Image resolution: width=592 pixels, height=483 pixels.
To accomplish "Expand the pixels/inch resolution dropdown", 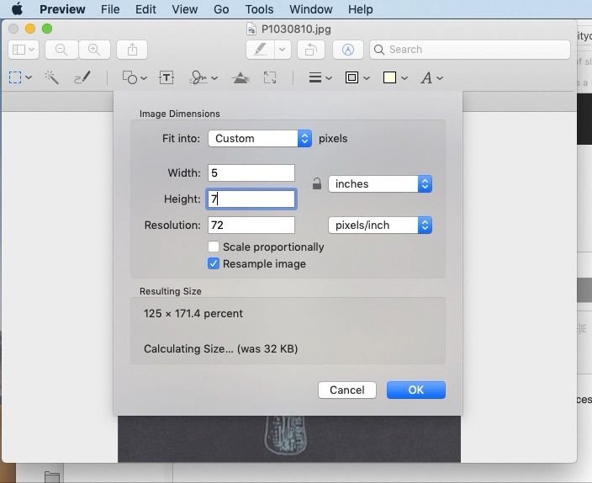I will (379, 226).
